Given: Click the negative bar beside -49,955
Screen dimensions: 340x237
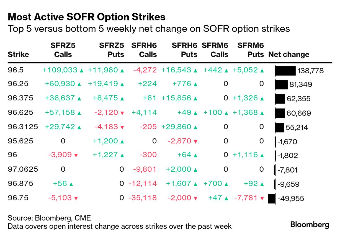Looking at the screenshot, I should [x=272, y=199].
